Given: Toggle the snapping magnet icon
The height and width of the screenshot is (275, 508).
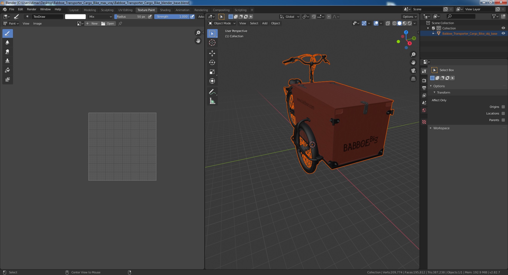Looking at the screenshot, I should click(314, 17).
